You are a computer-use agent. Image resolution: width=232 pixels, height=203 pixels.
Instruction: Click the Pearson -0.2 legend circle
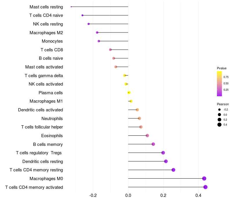(x=220, y=110)
